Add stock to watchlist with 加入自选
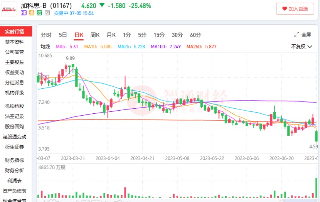 (x=295, y=8)
